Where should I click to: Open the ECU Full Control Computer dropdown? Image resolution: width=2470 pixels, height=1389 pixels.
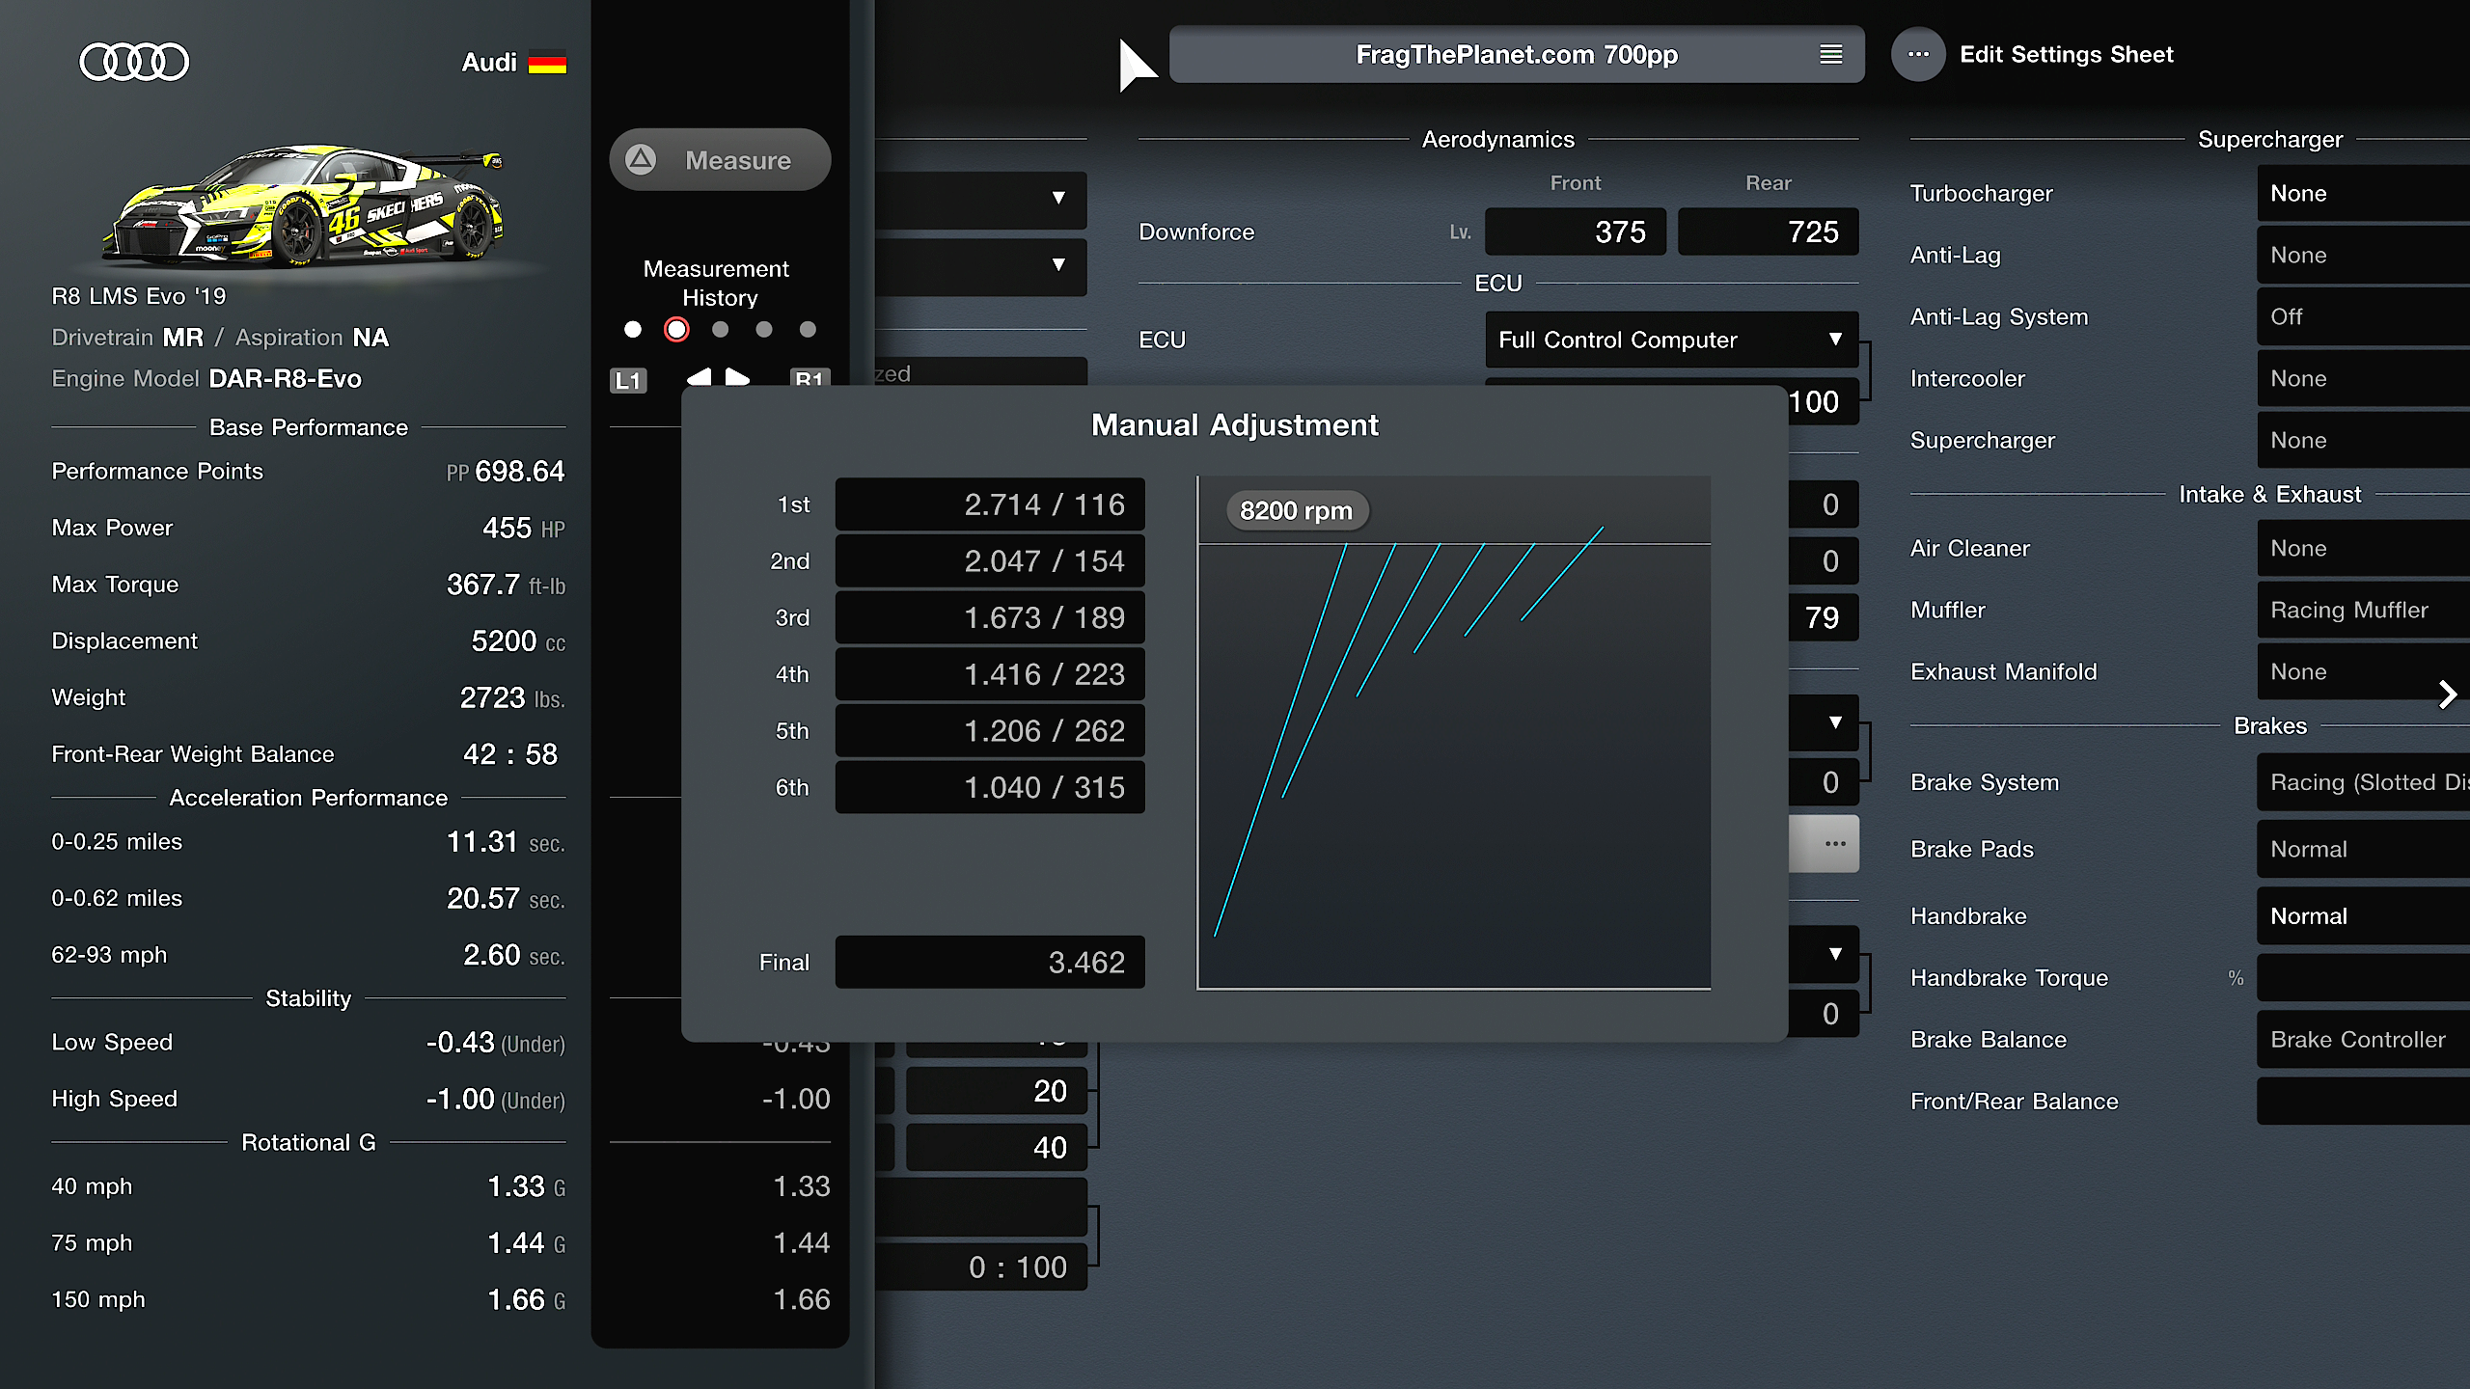[x=1671, y=340]
